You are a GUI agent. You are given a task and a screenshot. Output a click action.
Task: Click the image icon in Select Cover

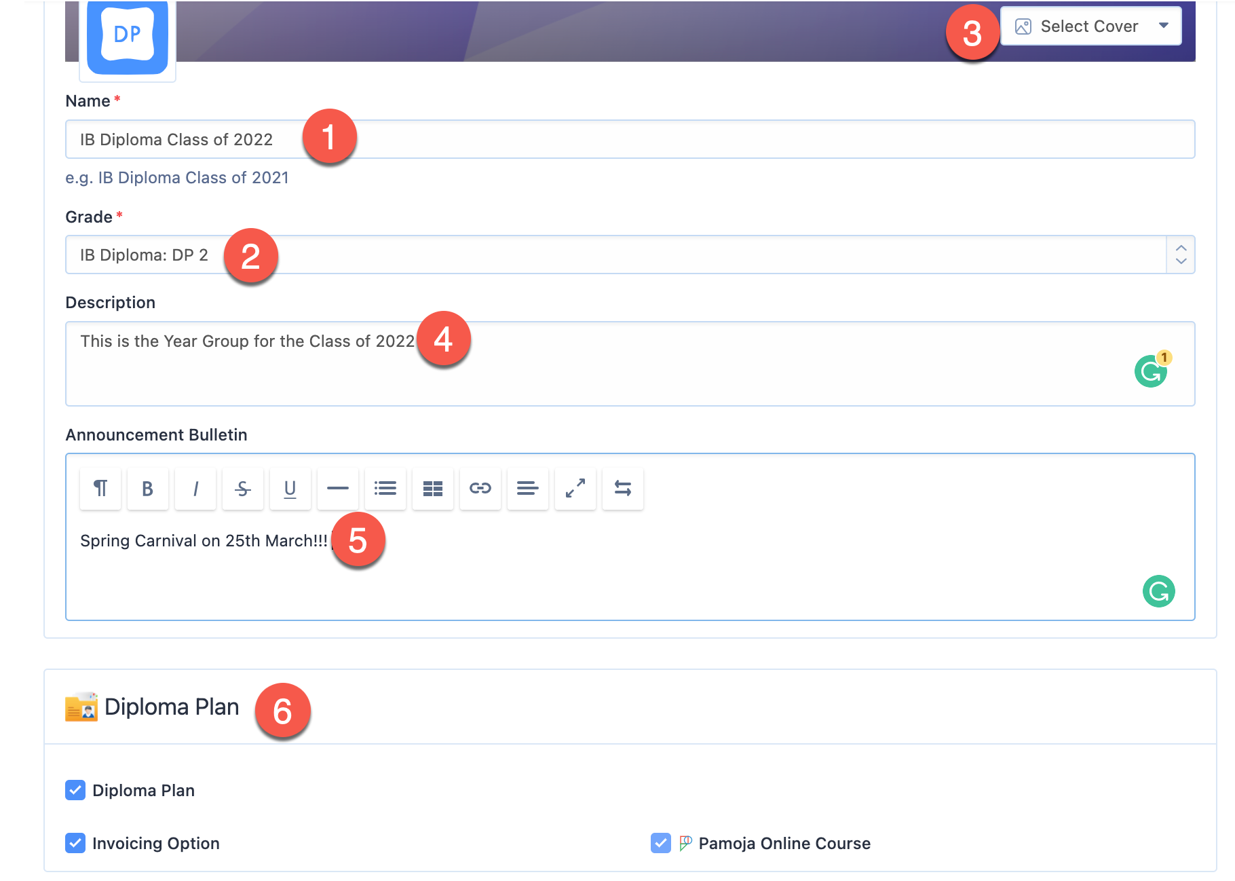coord(1023,26)
